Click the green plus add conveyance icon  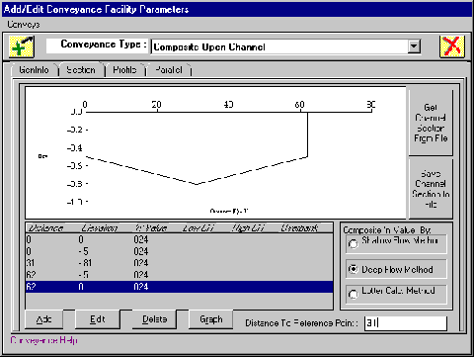coord(22,46)
